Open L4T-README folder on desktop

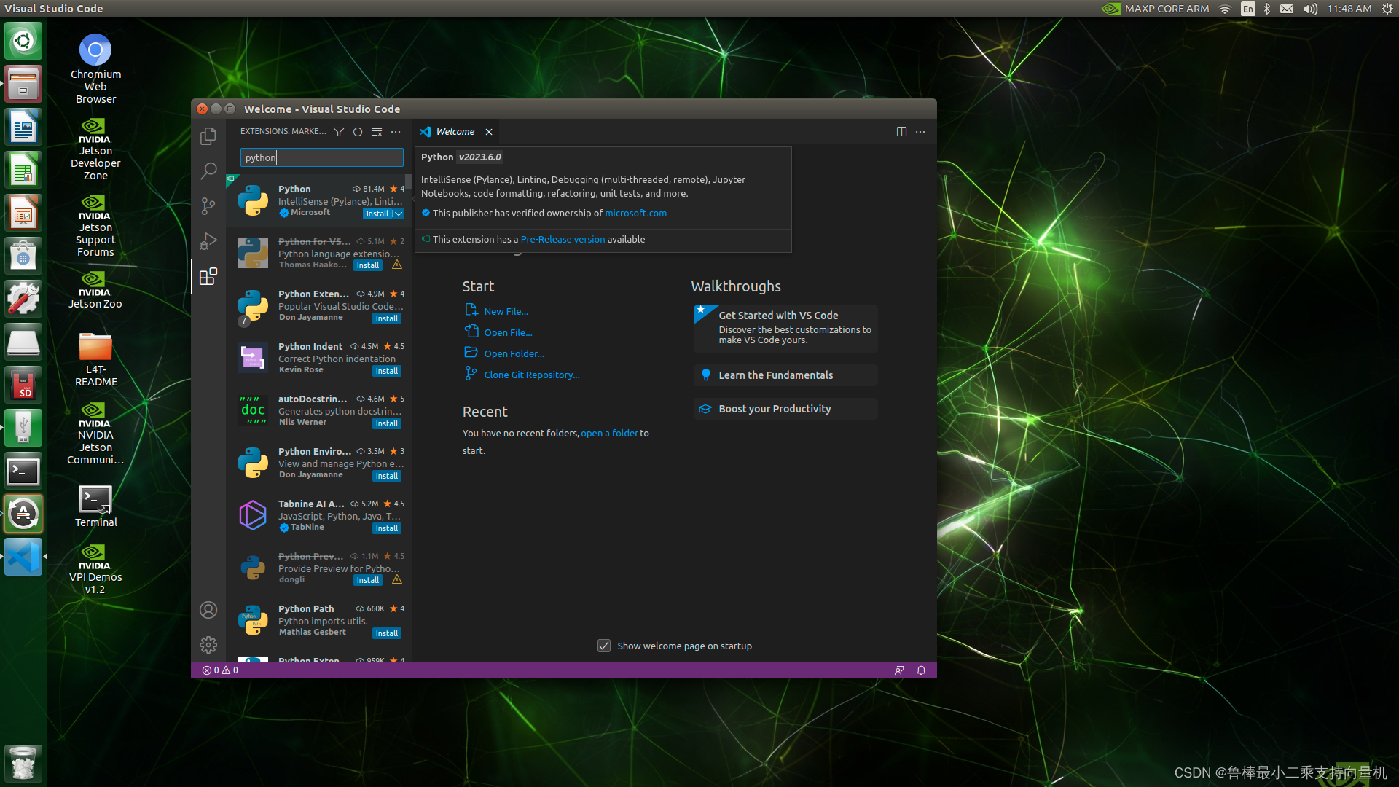point(95,359)
